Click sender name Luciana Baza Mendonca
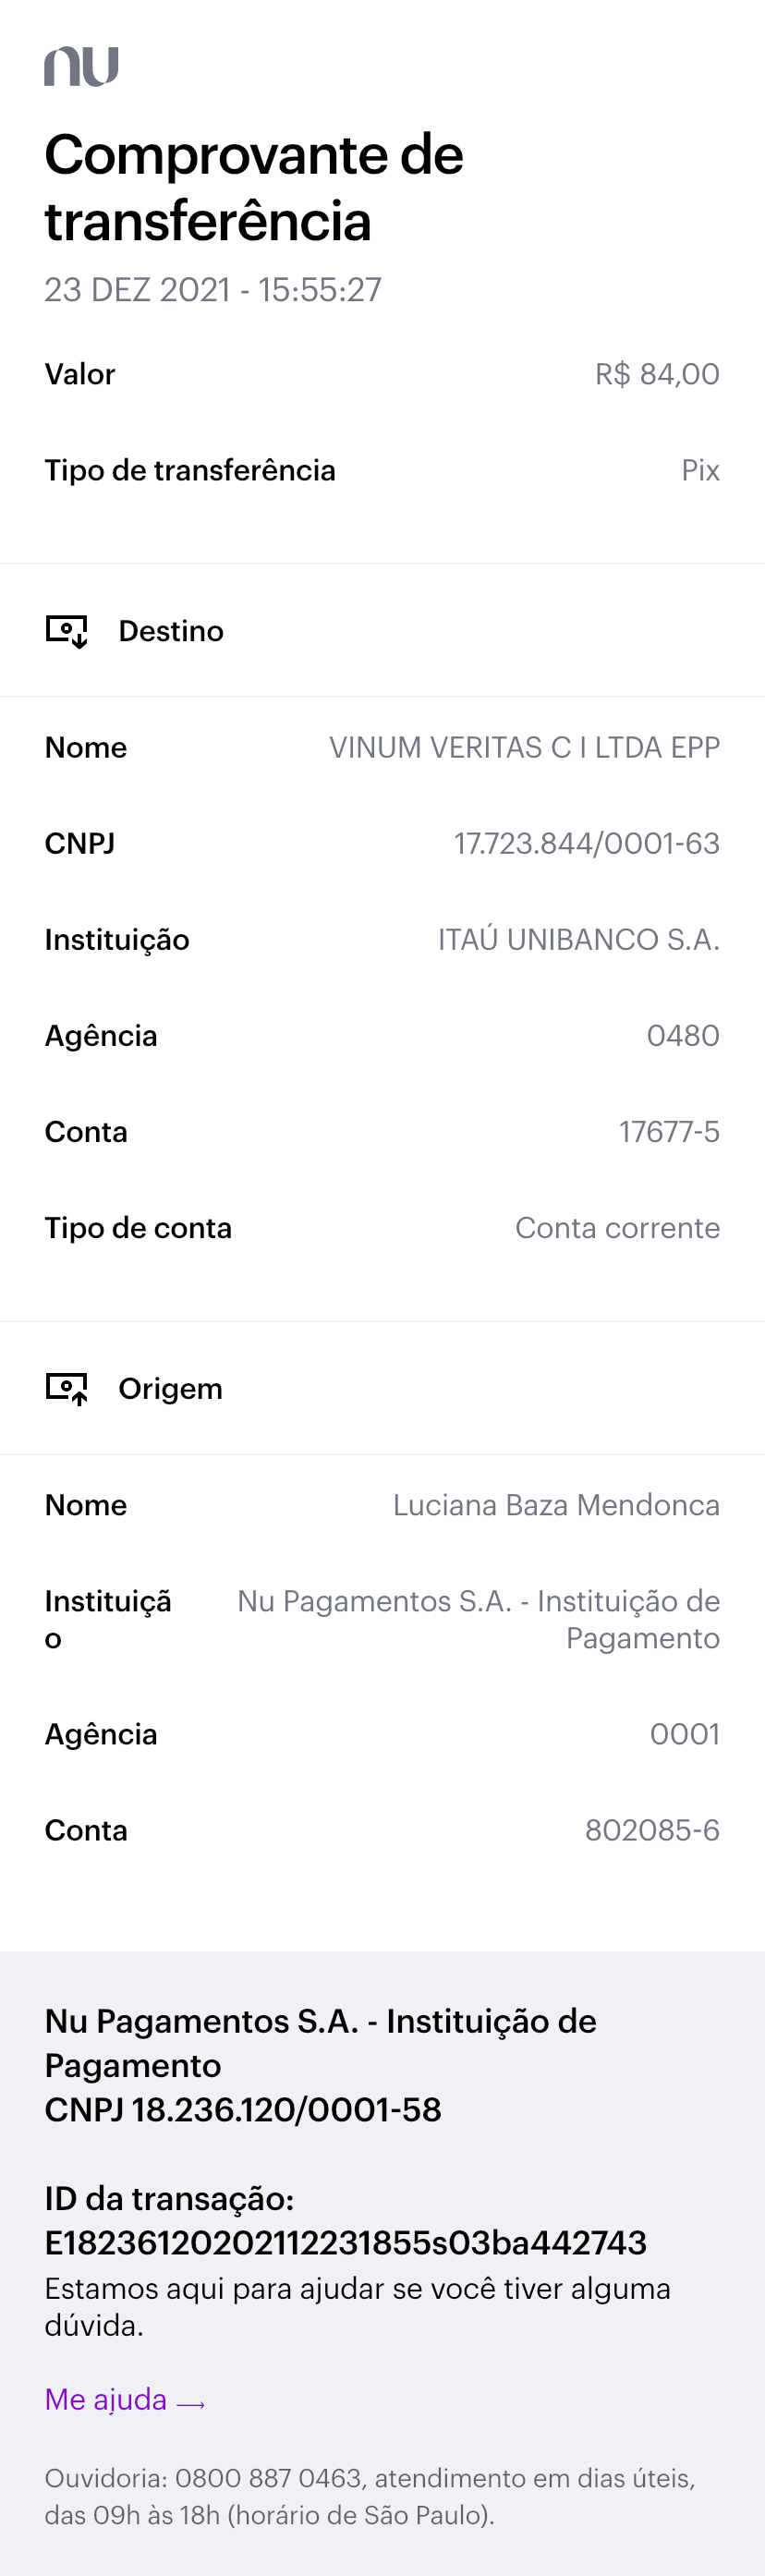The image size is (765, 2576). click(x=555, y=1504)
